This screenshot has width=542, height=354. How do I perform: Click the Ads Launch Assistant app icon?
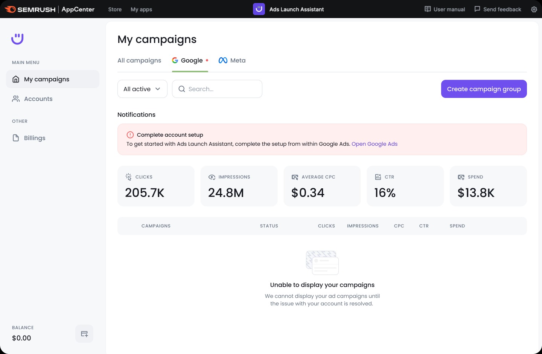[259, 9]
